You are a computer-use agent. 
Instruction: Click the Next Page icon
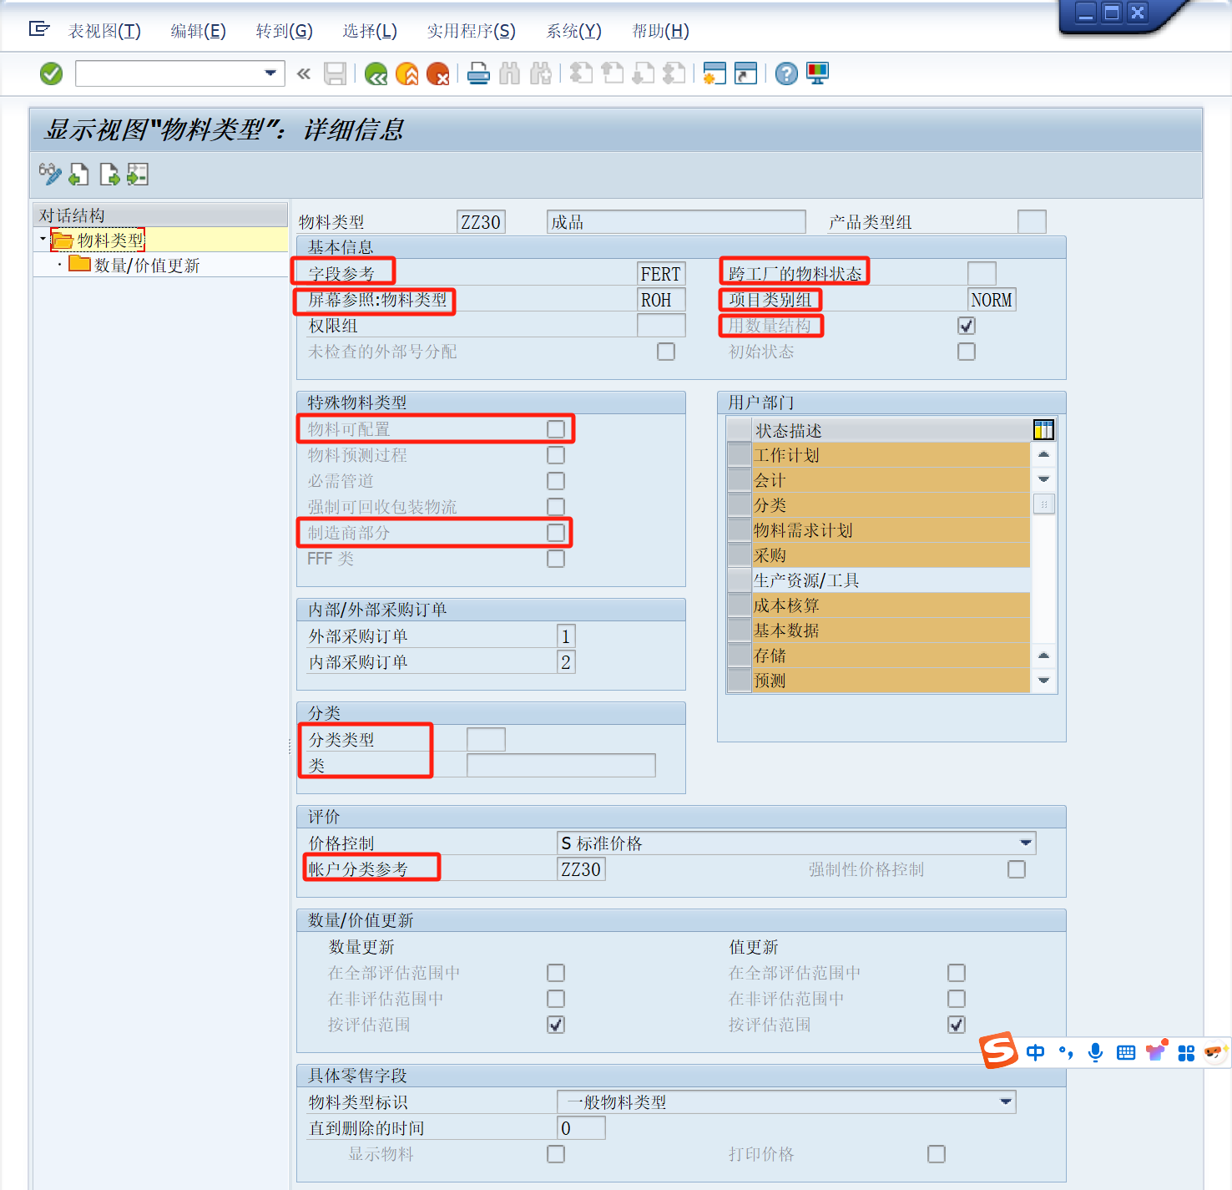[x=643, y=73]
